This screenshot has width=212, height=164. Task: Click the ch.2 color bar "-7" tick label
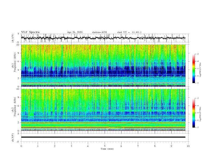pos(197,127)
